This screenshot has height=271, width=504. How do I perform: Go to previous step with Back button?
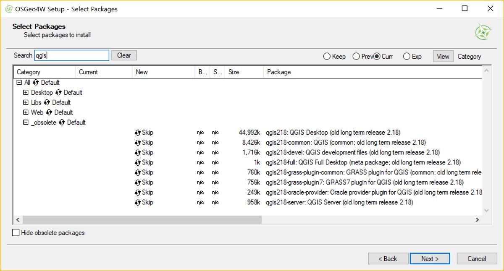[x=388, y=259]
